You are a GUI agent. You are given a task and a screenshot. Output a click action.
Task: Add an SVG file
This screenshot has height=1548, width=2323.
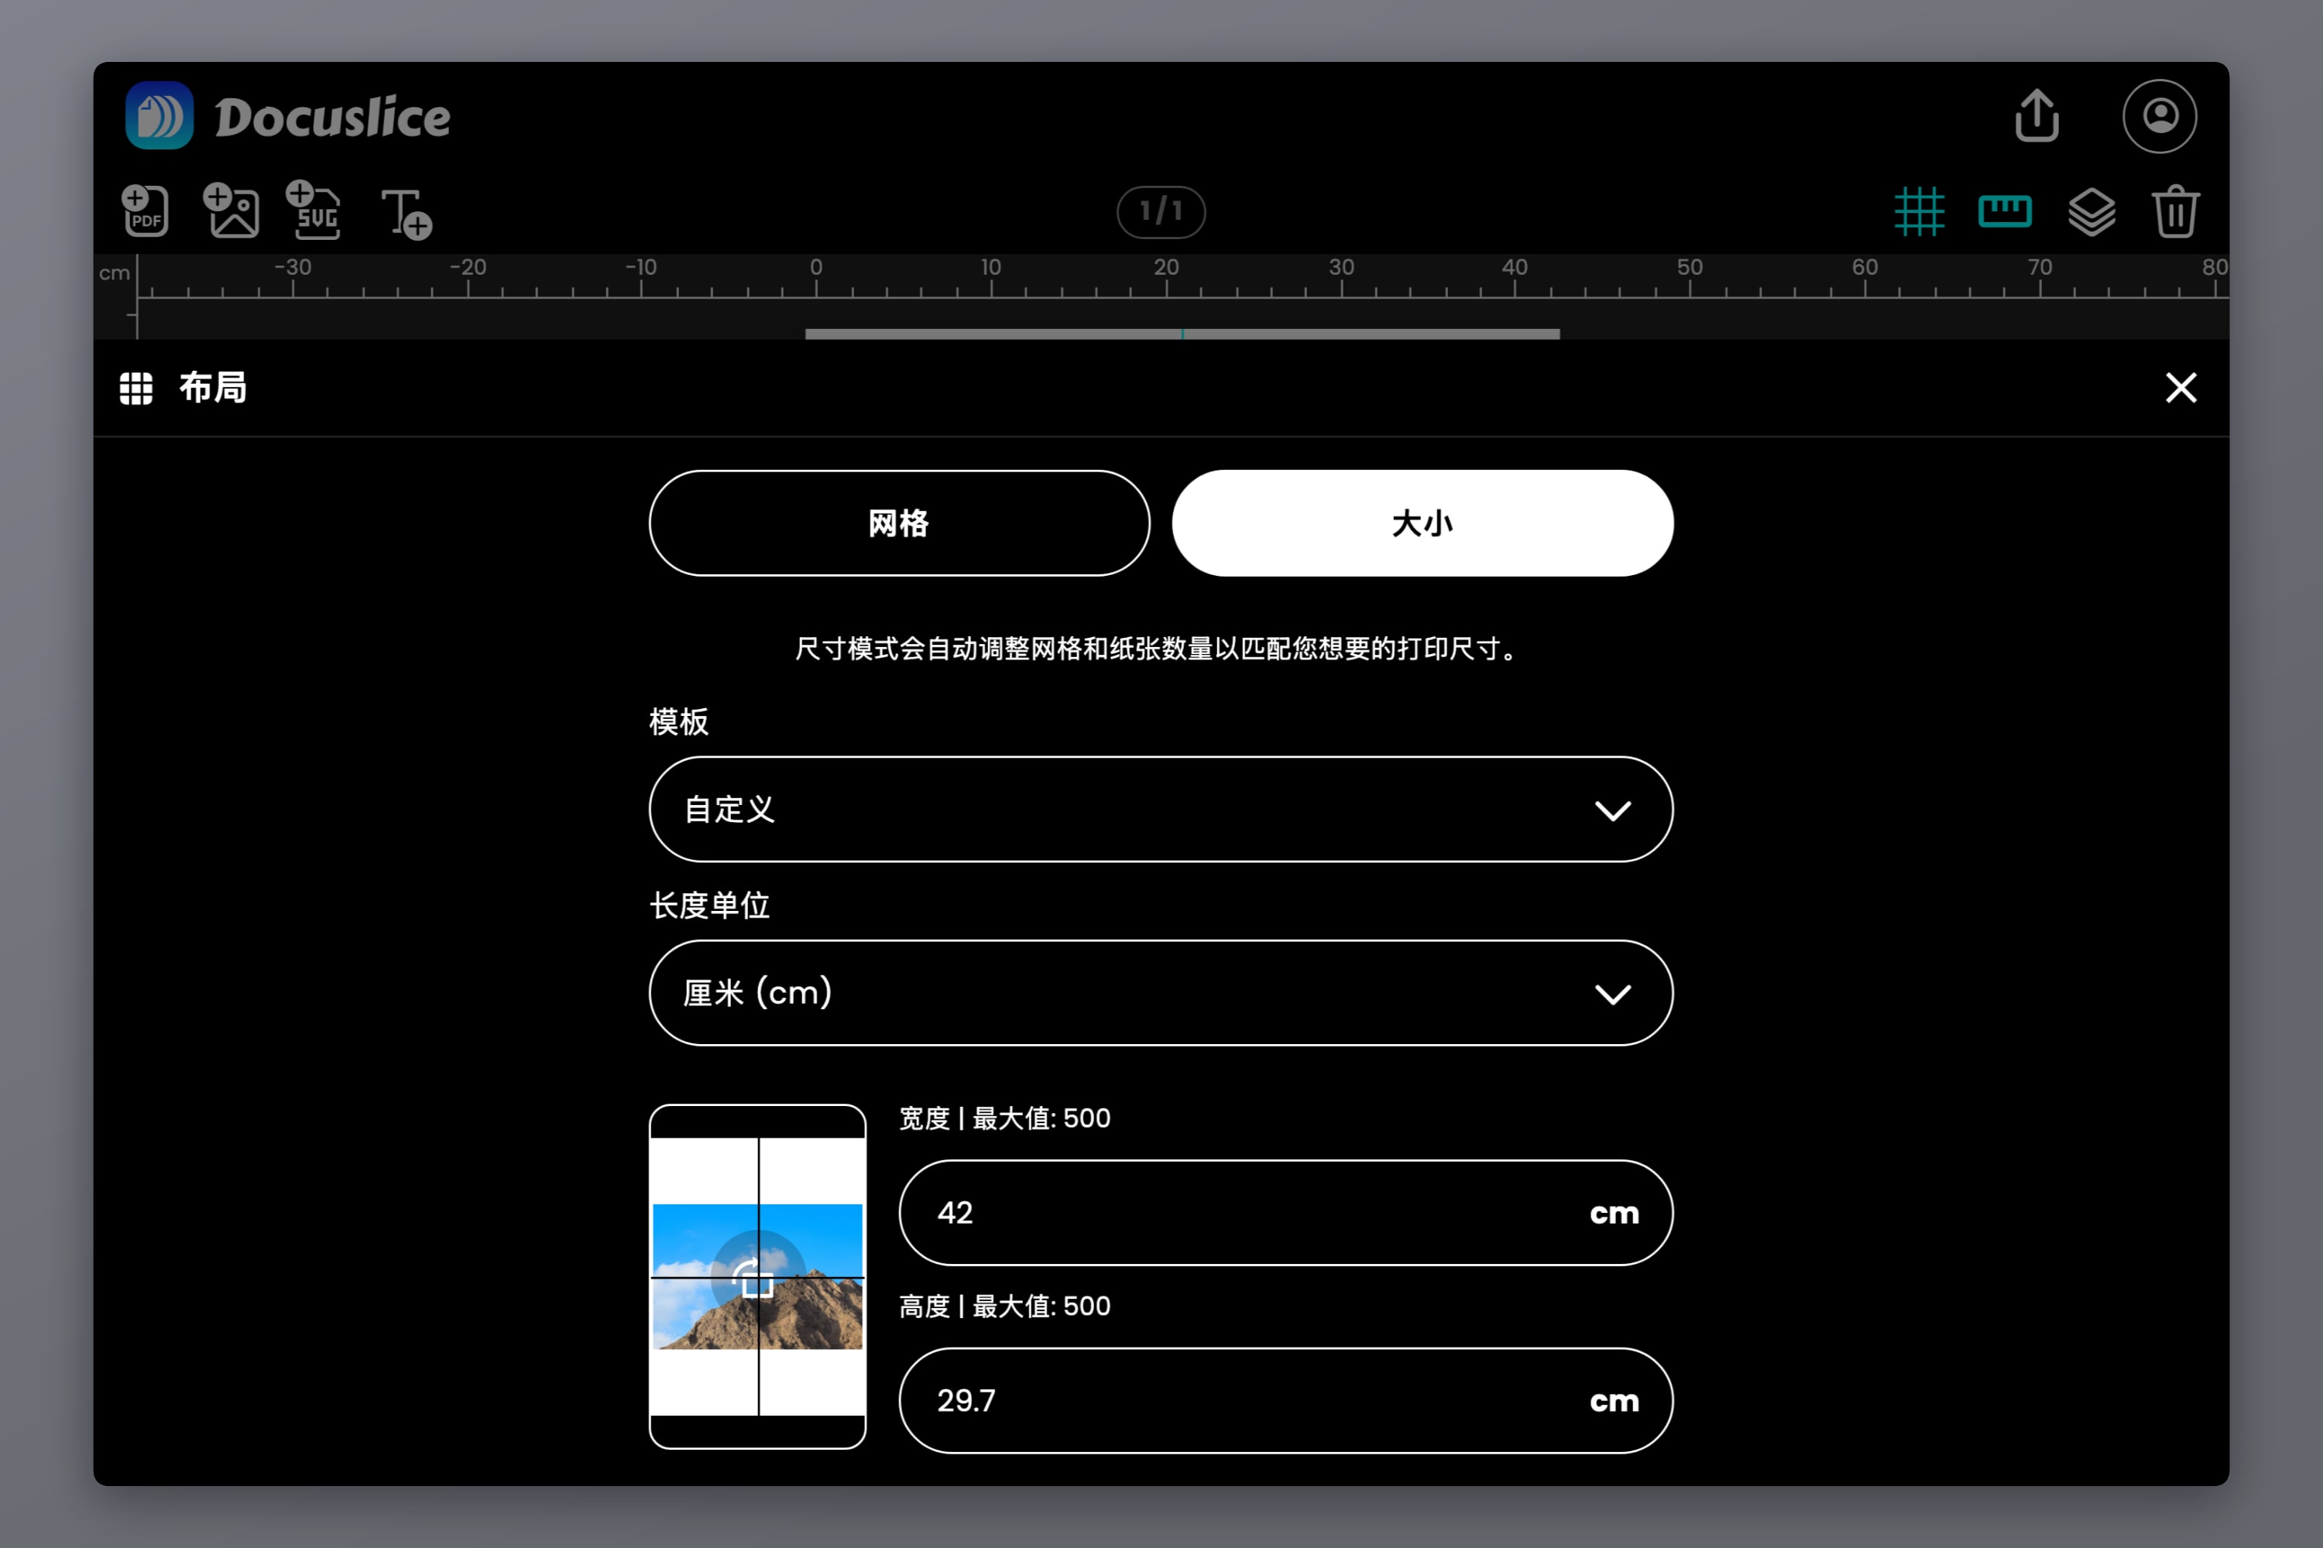(315, 209)
